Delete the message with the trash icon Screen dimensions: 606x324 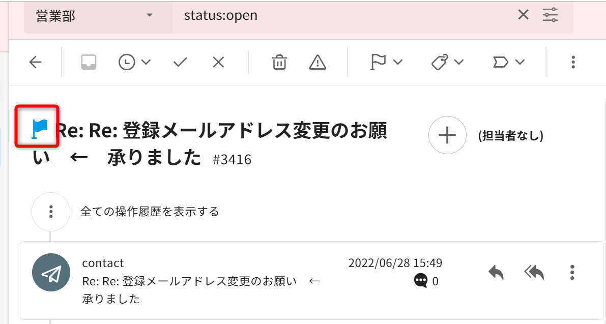point(279,63)
